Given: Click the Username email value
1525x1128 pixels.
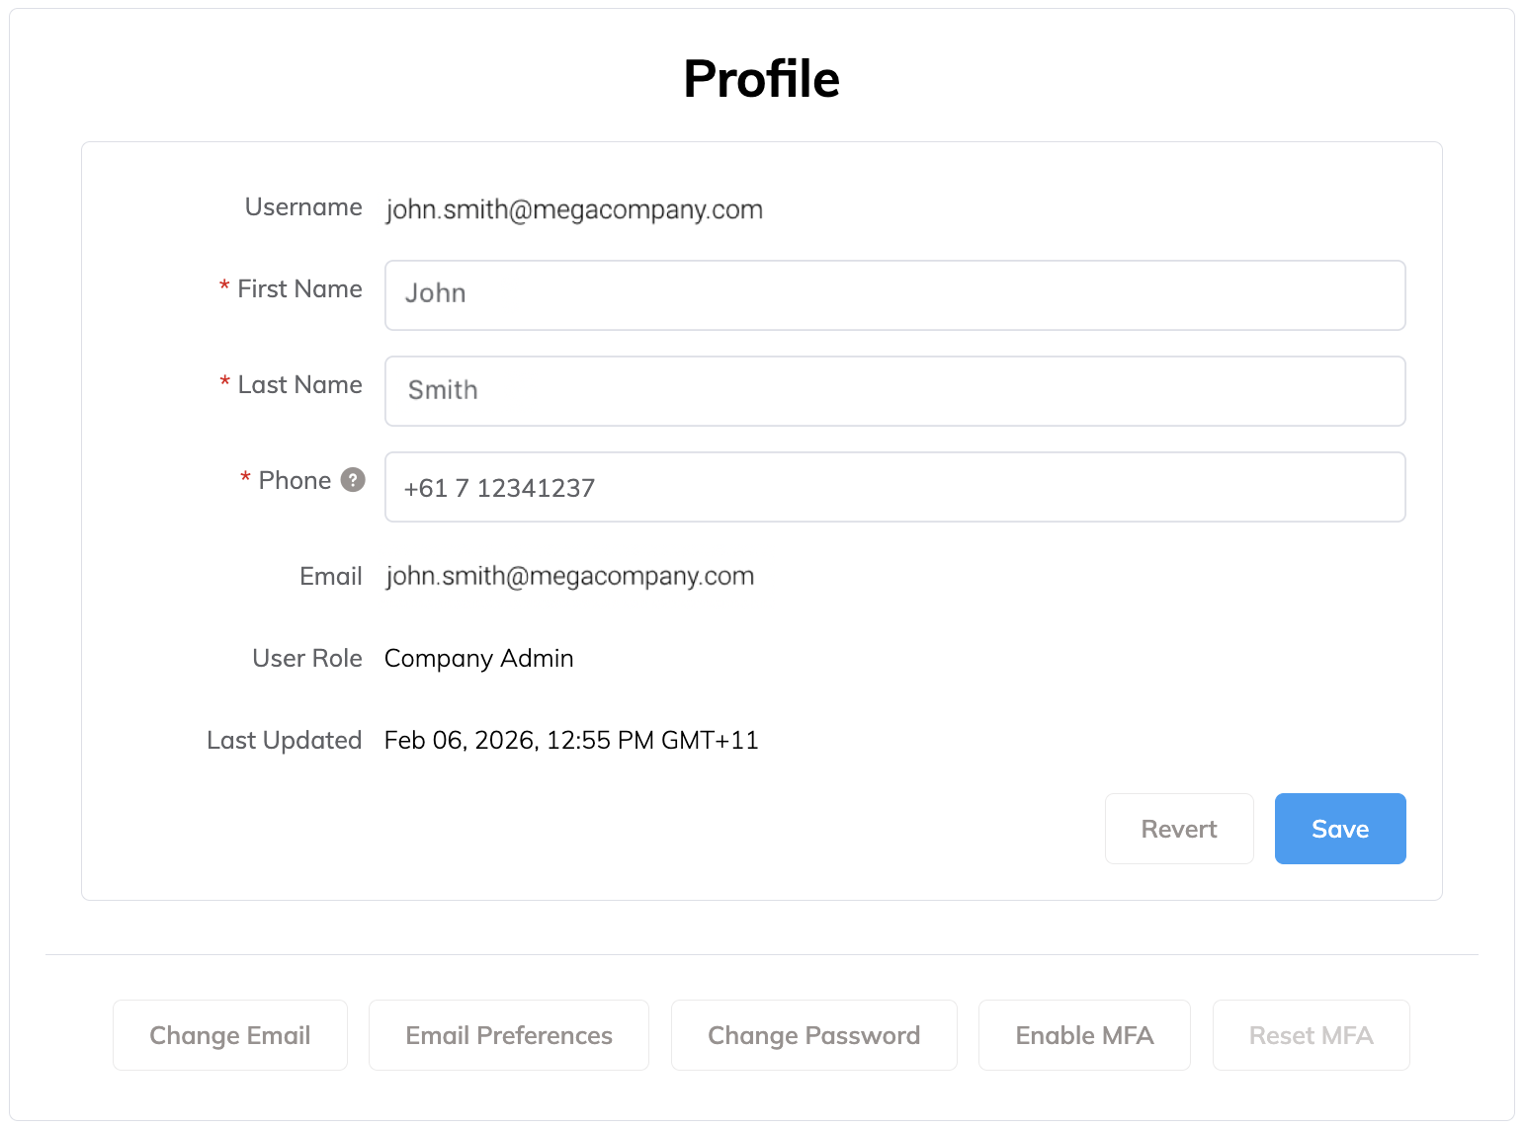Looking at the screenshot, I should [x=573, y=209].
